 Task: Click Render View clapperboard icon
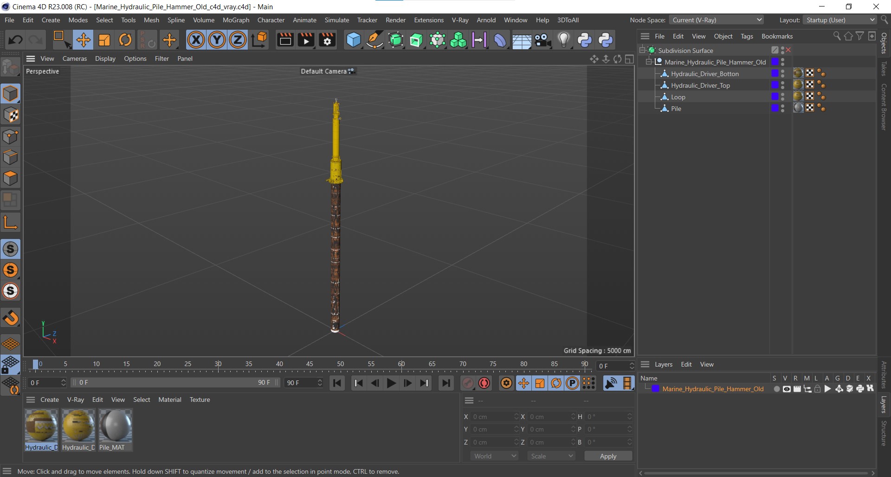(x=285, y=40)
